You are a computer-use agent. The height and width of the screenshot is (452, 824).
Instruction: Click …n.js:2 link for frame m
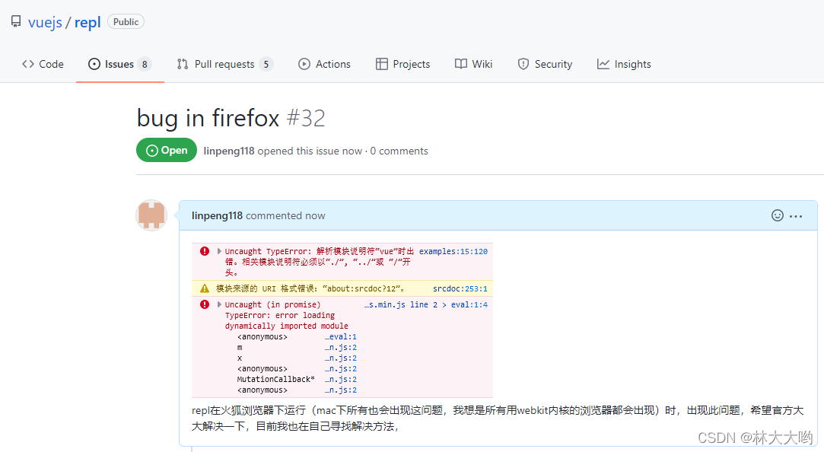pyautogui.click(x=341, y=348)
